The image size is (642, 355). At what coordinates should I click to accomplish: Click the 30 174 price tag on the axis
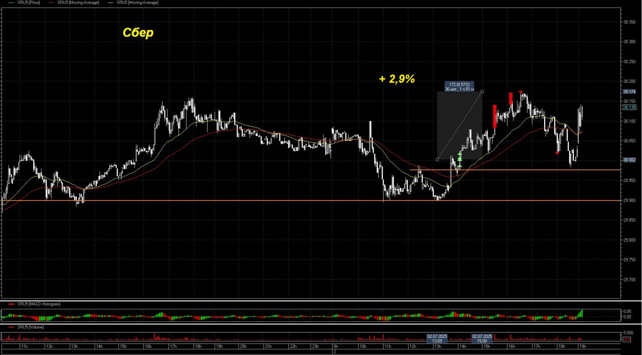pyautogui.click(x=629, y=92)
